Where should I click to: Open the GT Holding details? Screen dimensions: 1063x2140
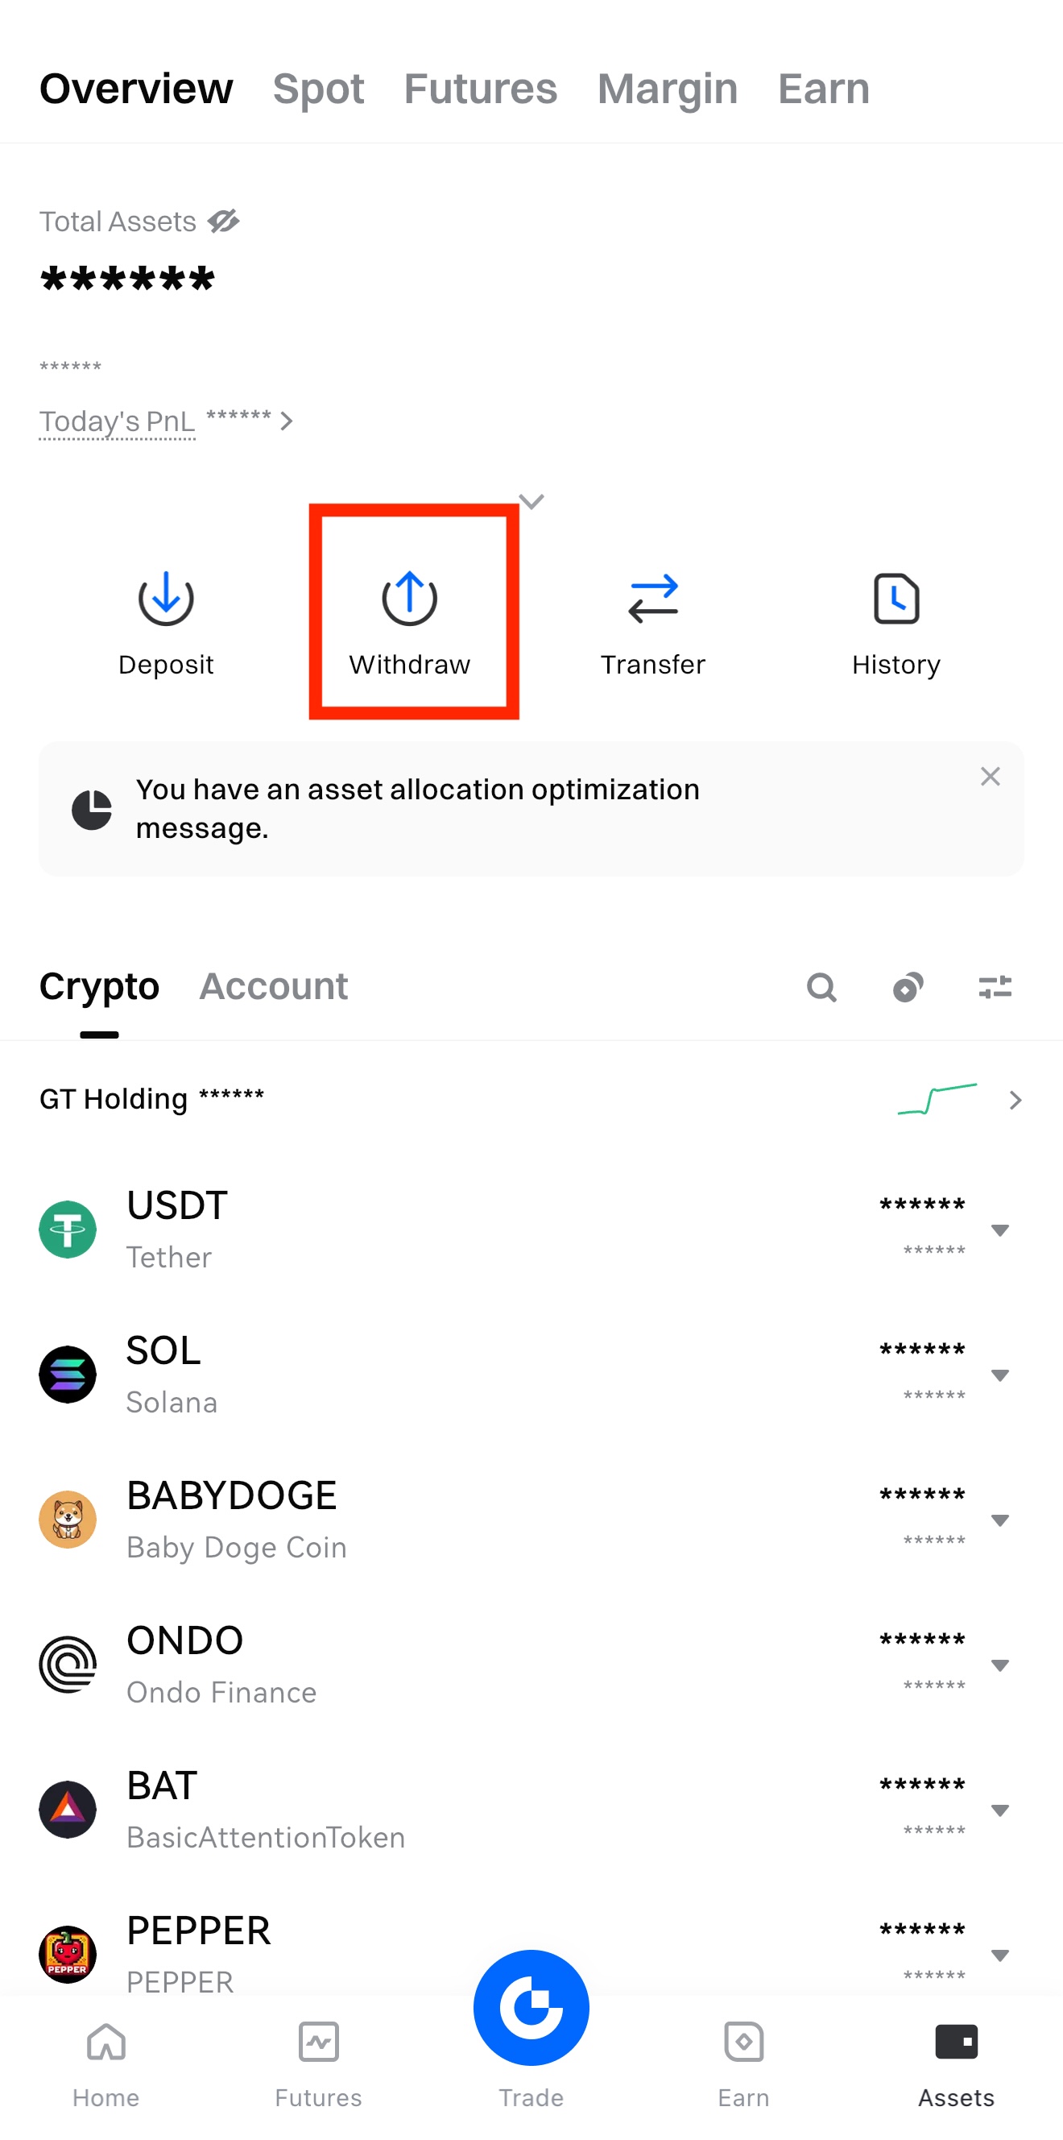click(1014, 1100)
